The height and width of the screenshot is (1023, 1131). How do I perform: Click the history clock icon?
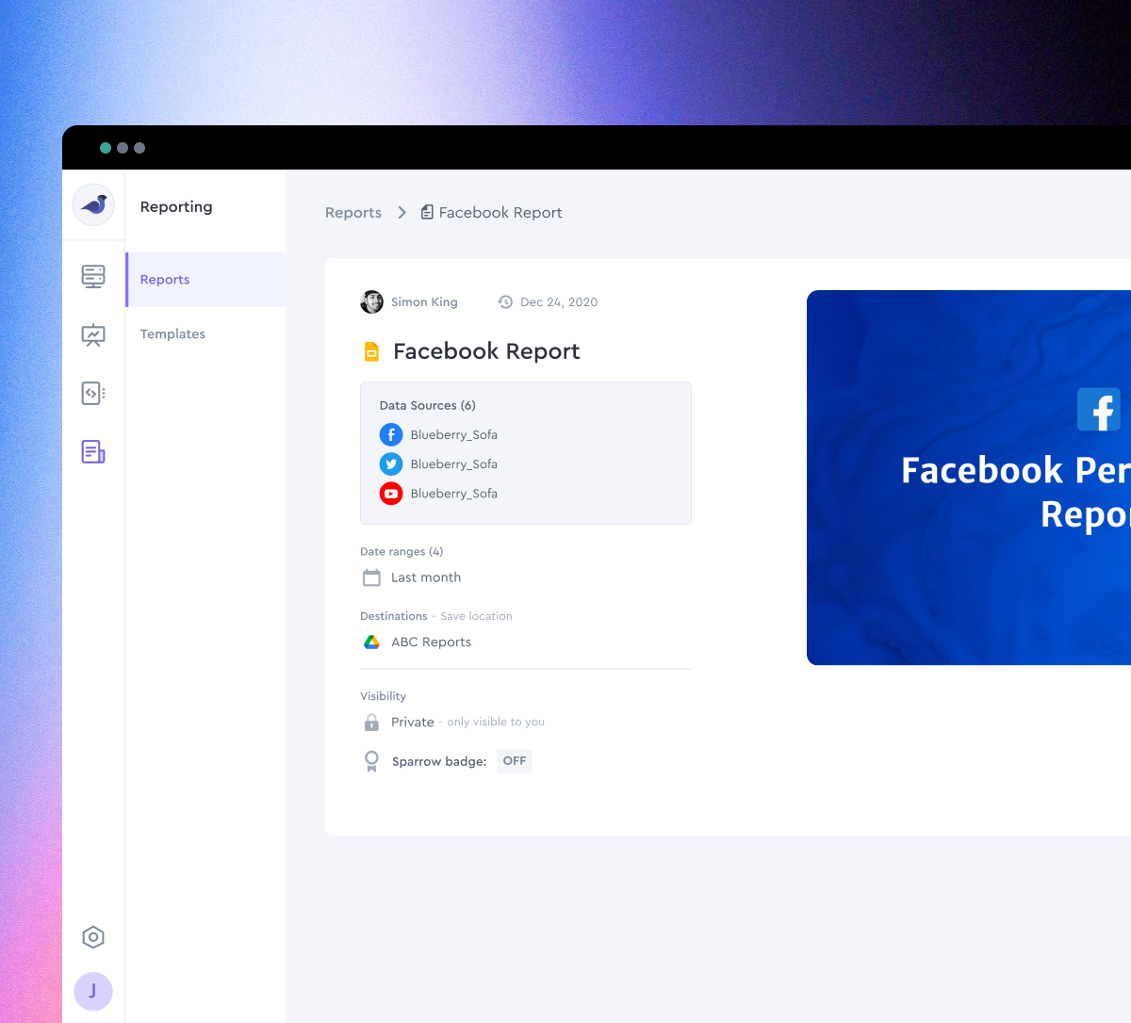pos(505,302)
